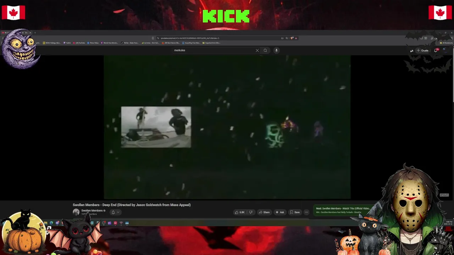The height and width of the screenshot is (255, 454).
Task: Open a new browser tab
Action: point(35,33)
